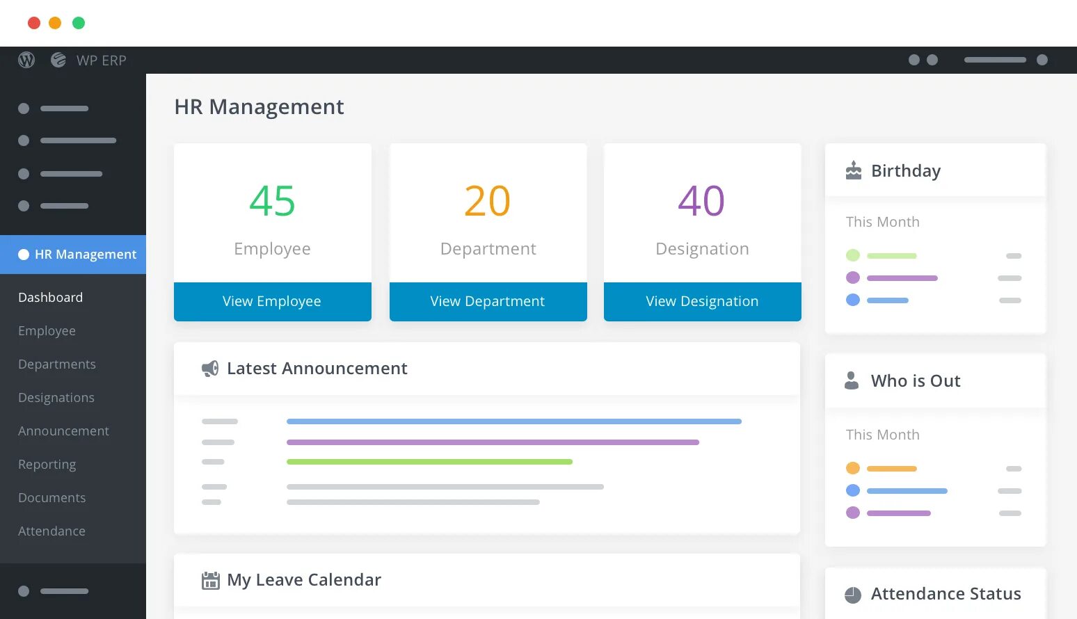
Task: Click the Birthday cake icon
Action: [854, 170]
